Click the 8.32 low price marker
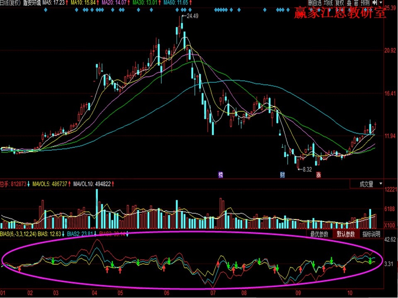The width and height of the screenshot is (398, 298). (307, 169)
